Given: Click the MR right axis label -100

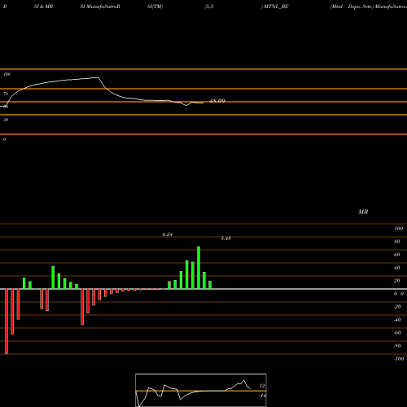Looking at the screenshot, I should [x=399, y=359].
